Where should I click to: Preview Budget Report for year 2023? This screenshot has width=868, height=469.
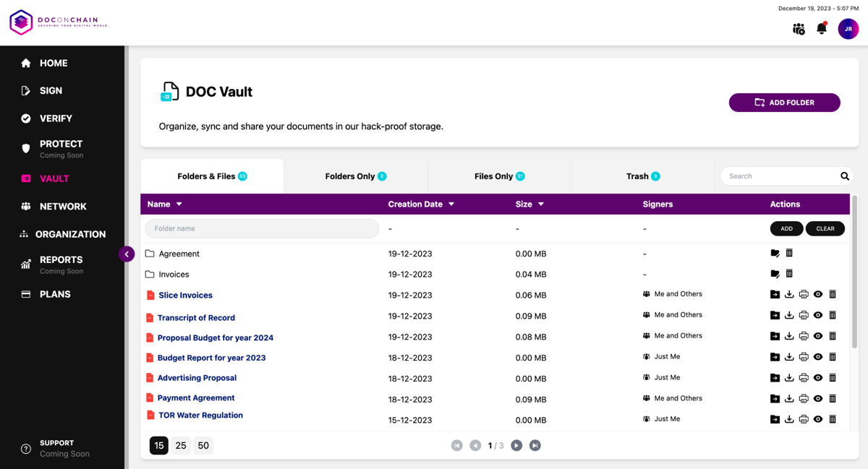818,356
